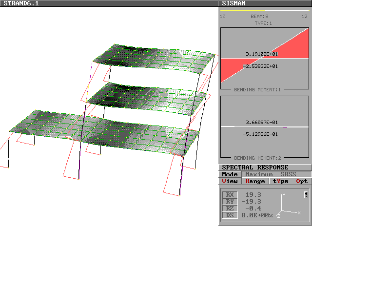This screenshot has width=390, height=293.
Task: Click the beam position slider line
Action: [x=265, y=10]
